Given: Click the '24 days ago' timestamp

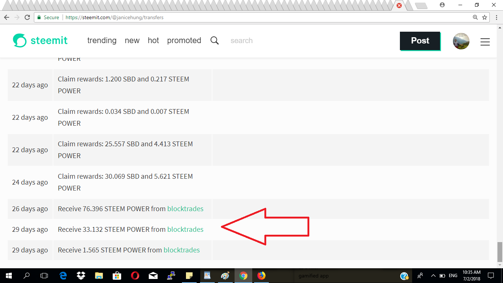Looking at the screenshot, I should tap(30, 182).
